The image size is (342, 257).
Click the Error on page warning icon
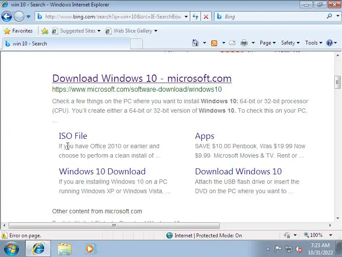(4, 235)
